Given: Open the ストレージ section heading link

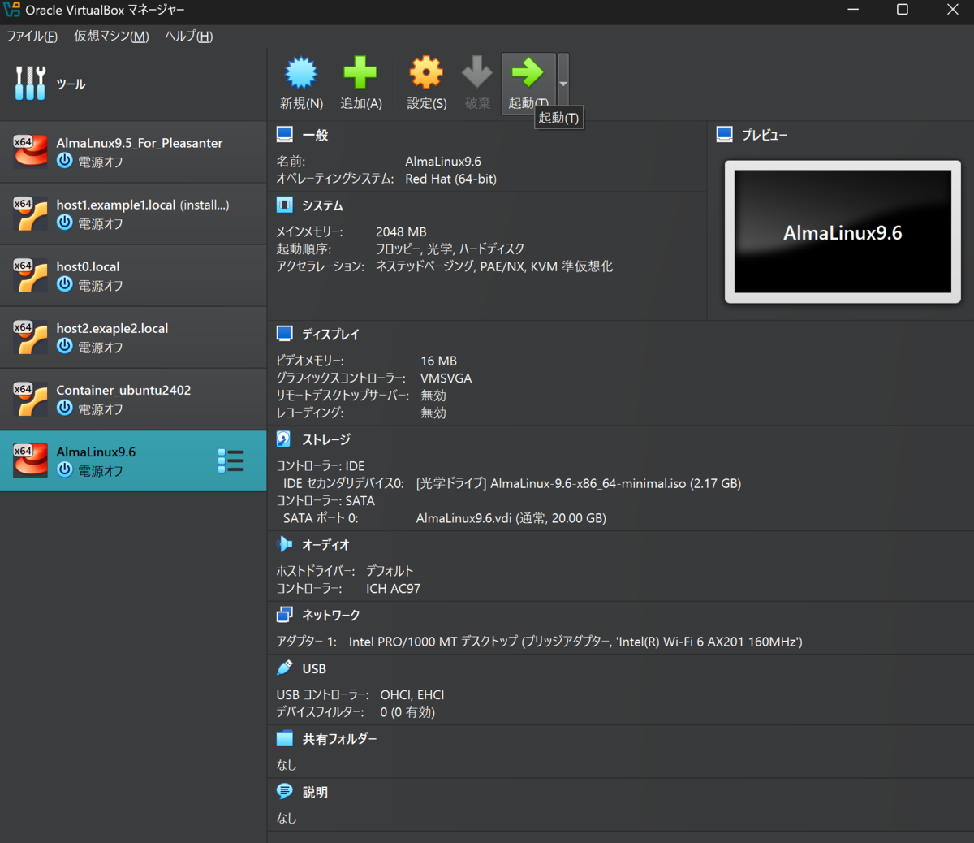Looking at the screenshot, I should pos(326,439).
